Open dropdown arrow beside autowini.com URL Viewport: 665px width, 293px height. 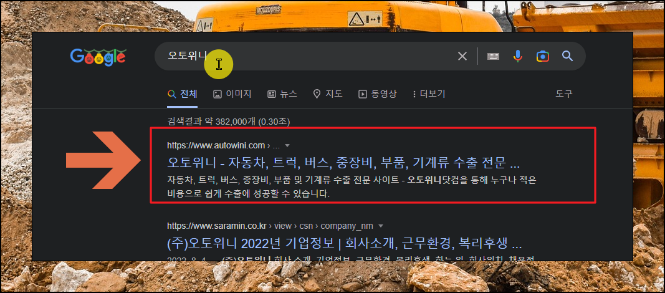287,145
